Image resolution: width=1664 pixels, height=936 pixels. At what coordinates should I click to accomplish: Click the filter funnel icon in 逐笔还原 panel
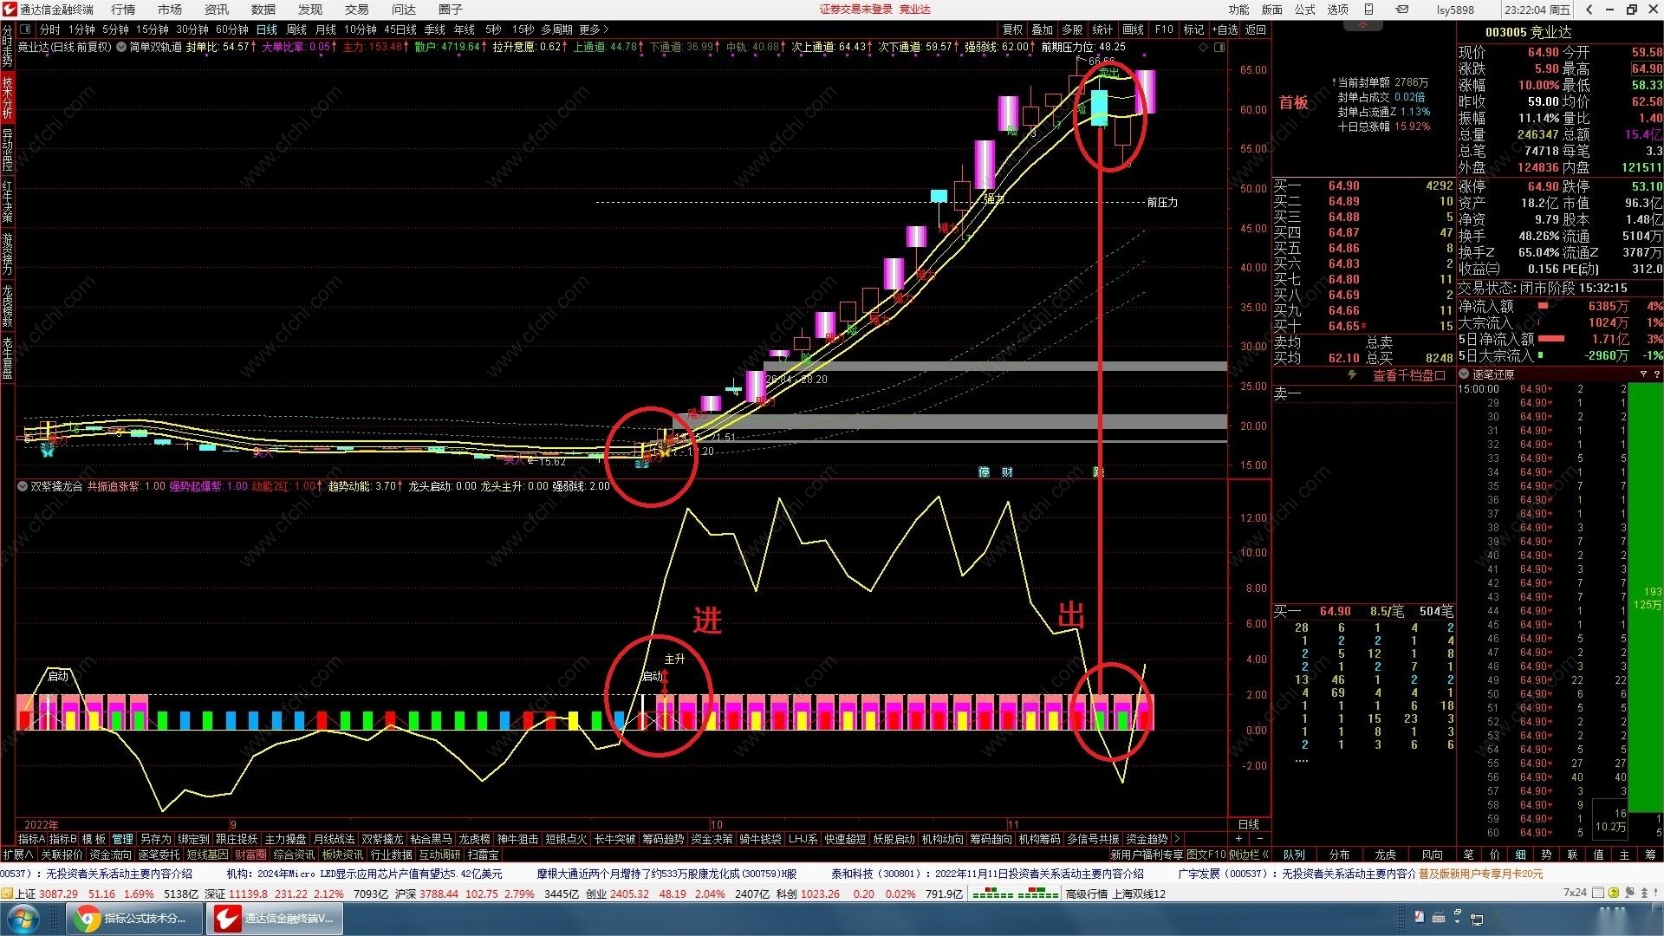click(1643, 374)
